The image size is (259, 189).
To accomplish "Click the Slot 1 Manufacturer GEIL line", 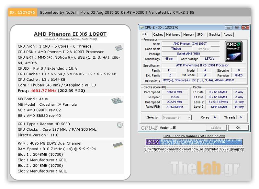I will pos(42,160).
